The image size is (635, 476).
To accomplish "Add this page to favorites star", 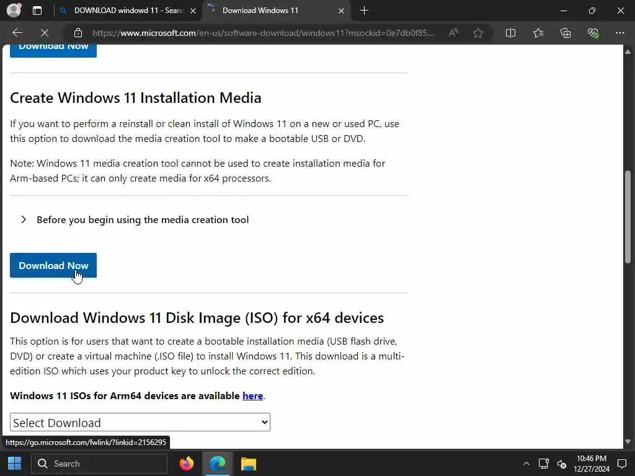I will 478,33.
